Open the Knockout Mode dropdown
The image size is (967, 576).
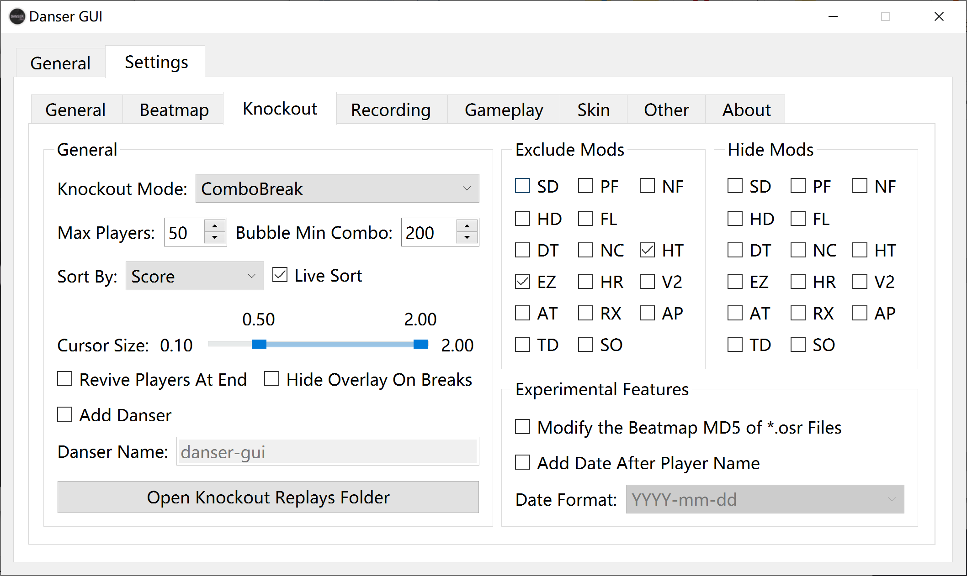point(337,189)
